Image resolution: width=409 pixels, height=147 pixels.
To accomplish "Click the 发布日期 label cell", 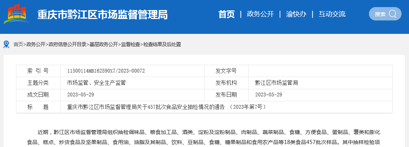I will 226,95.
